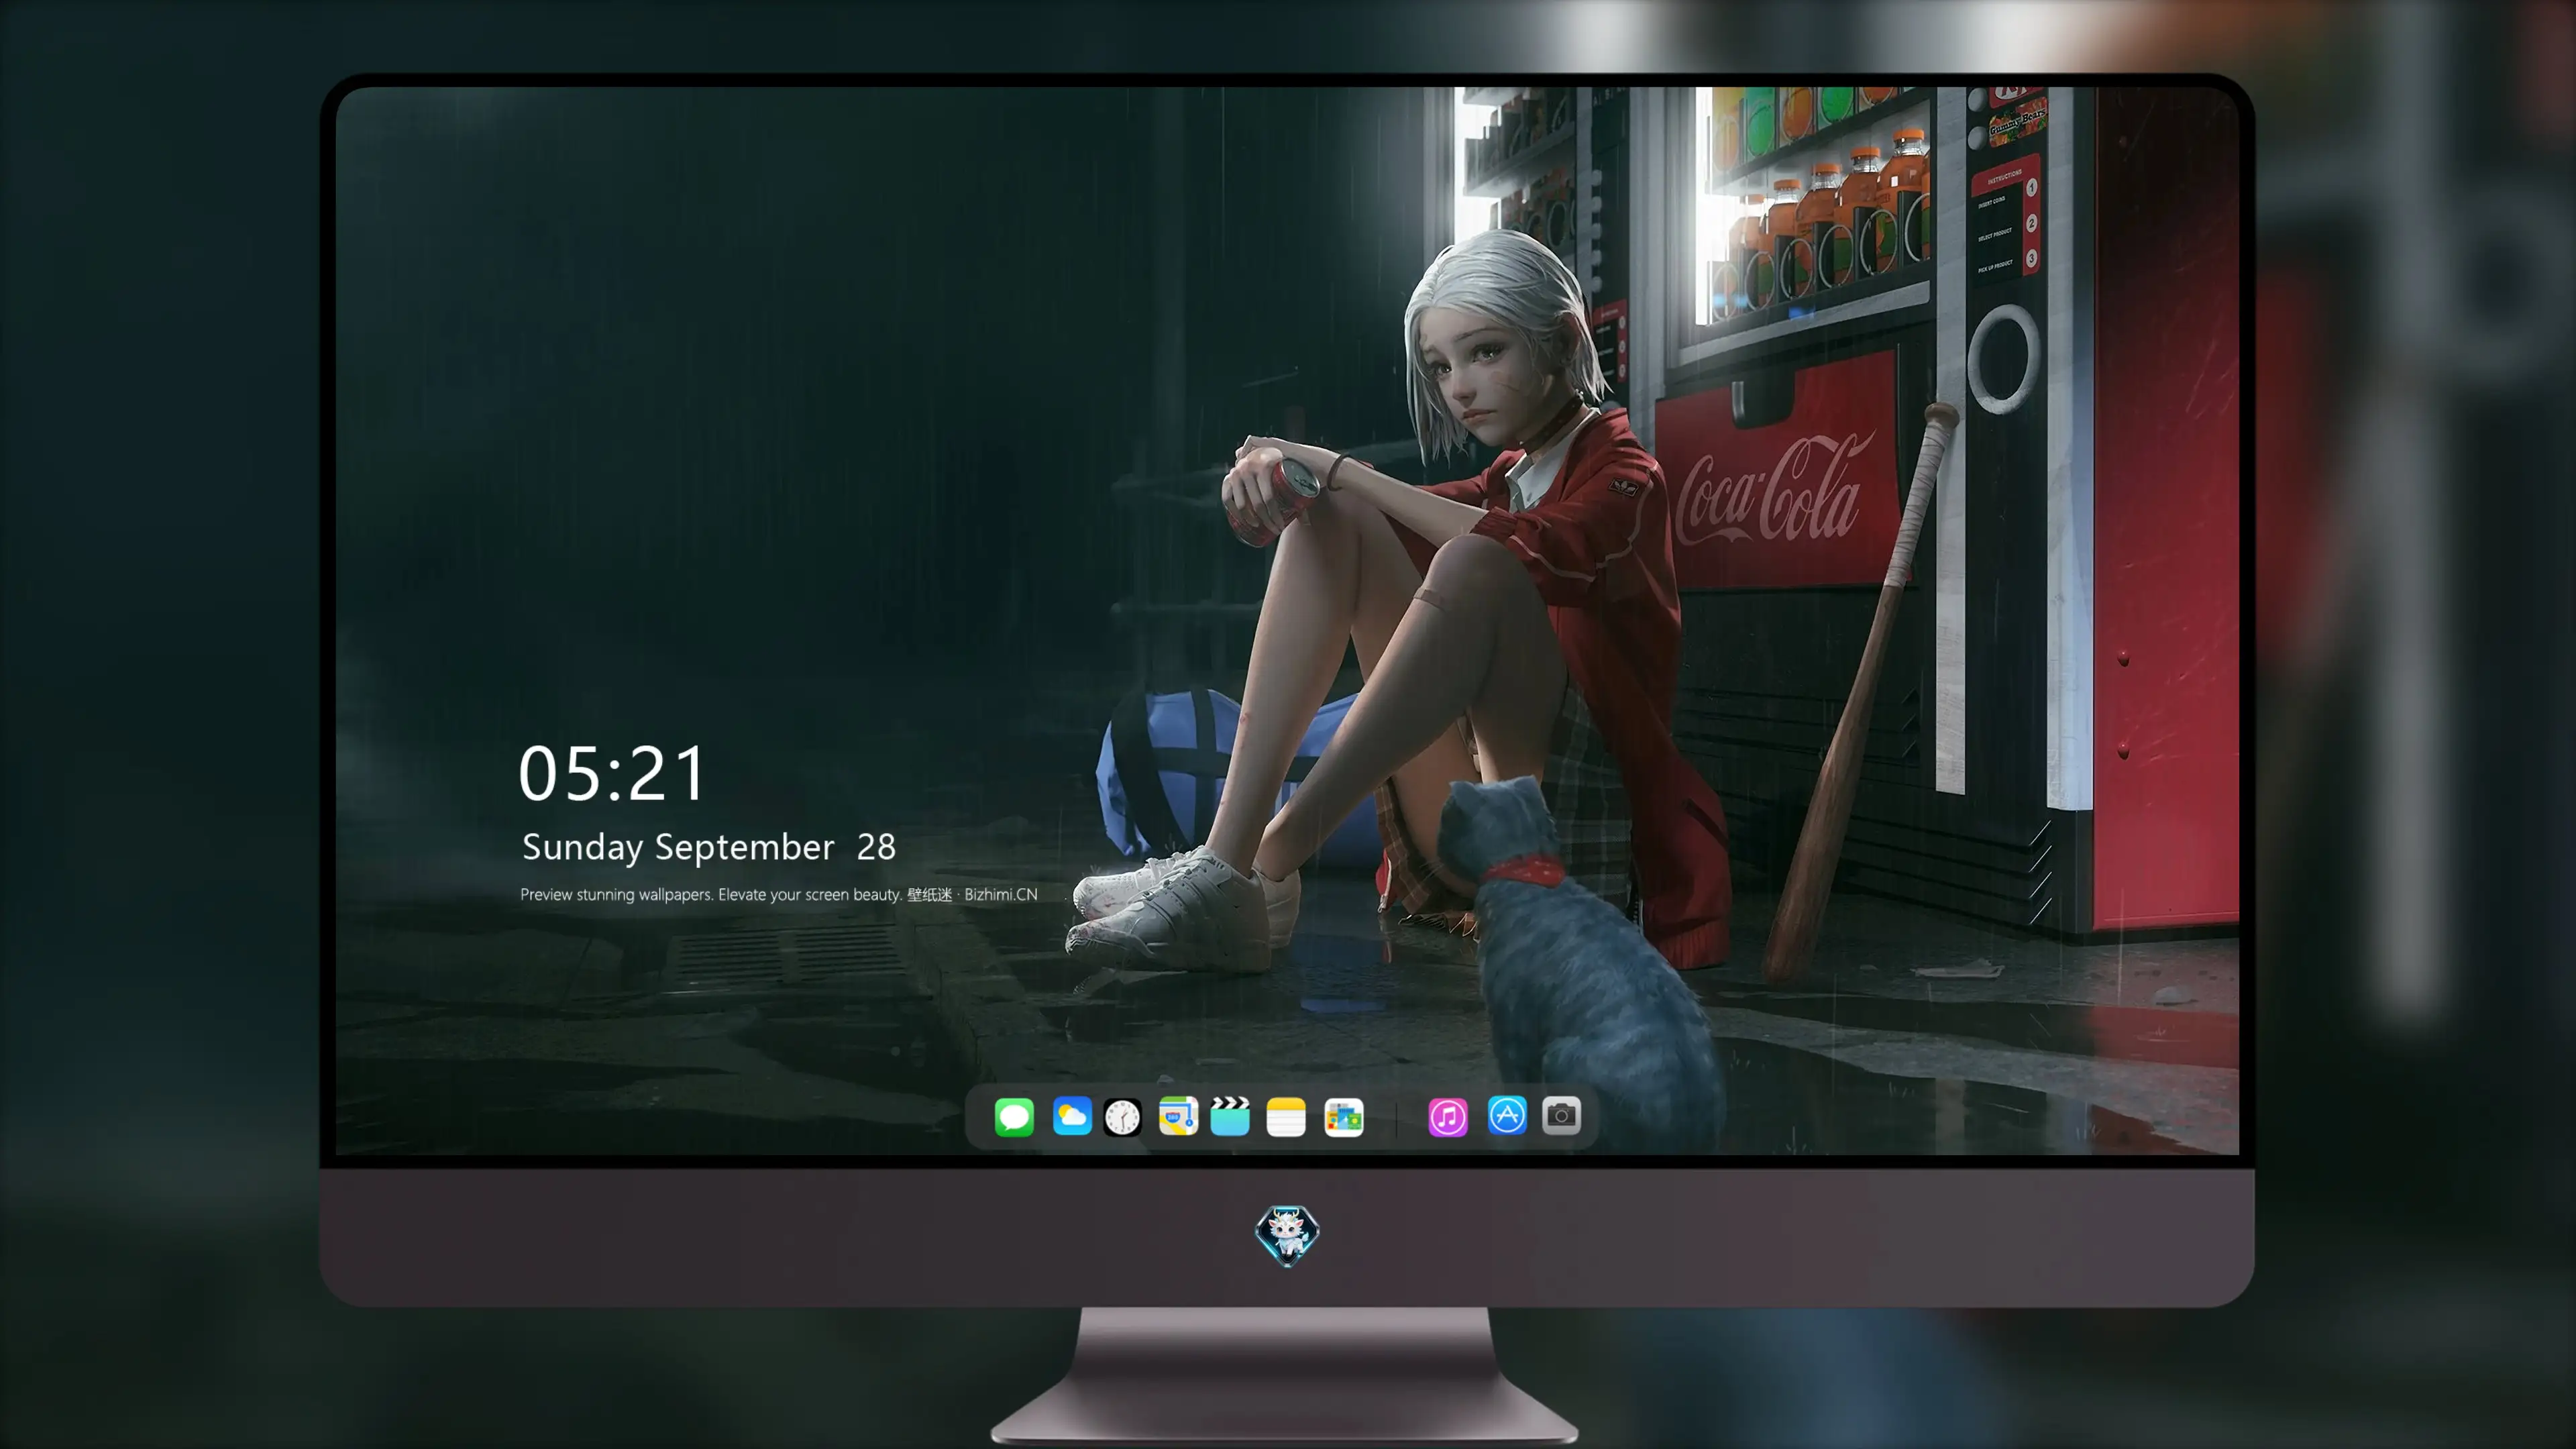Open the Clock app in the dock
The height and width of the screenshot is (1449, 2576).
1122,1116
